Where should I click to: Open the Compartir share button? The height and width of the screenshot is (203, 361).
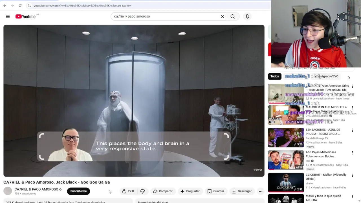pos(162,191)
